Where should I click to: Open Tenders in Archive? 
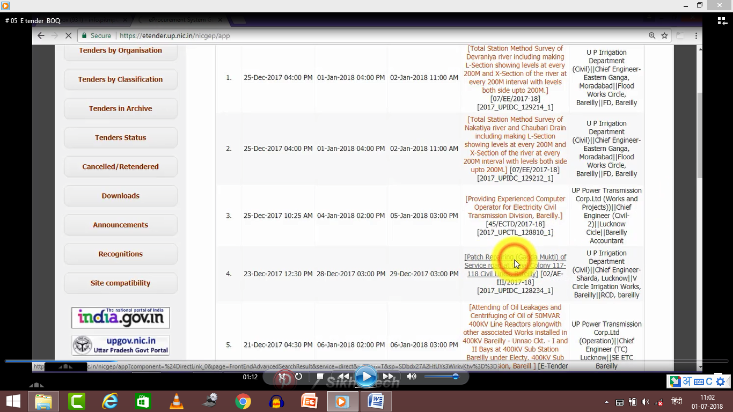coord(120,108)
